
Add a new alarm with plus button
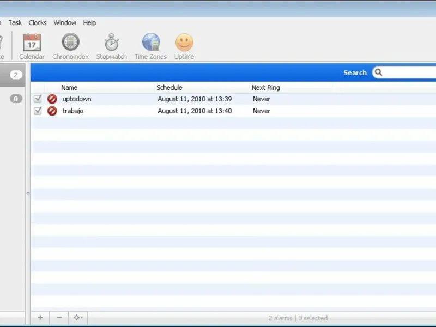(40, 318)
